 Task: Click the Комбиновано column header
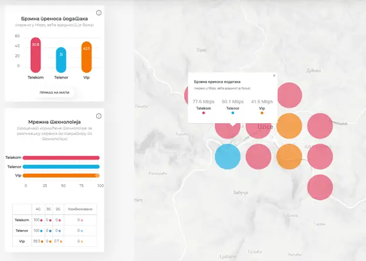82,209
